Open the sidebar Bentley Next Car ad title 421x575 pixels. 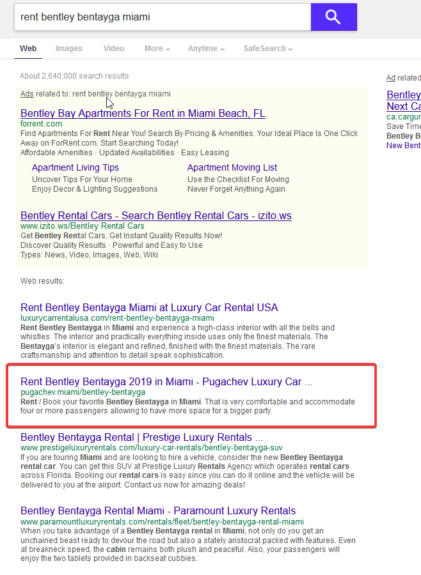404,100
